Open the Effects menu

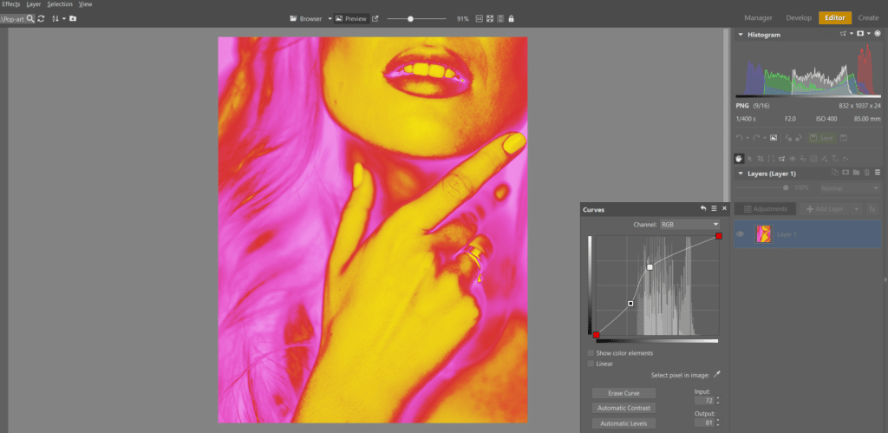click(10, 4)
